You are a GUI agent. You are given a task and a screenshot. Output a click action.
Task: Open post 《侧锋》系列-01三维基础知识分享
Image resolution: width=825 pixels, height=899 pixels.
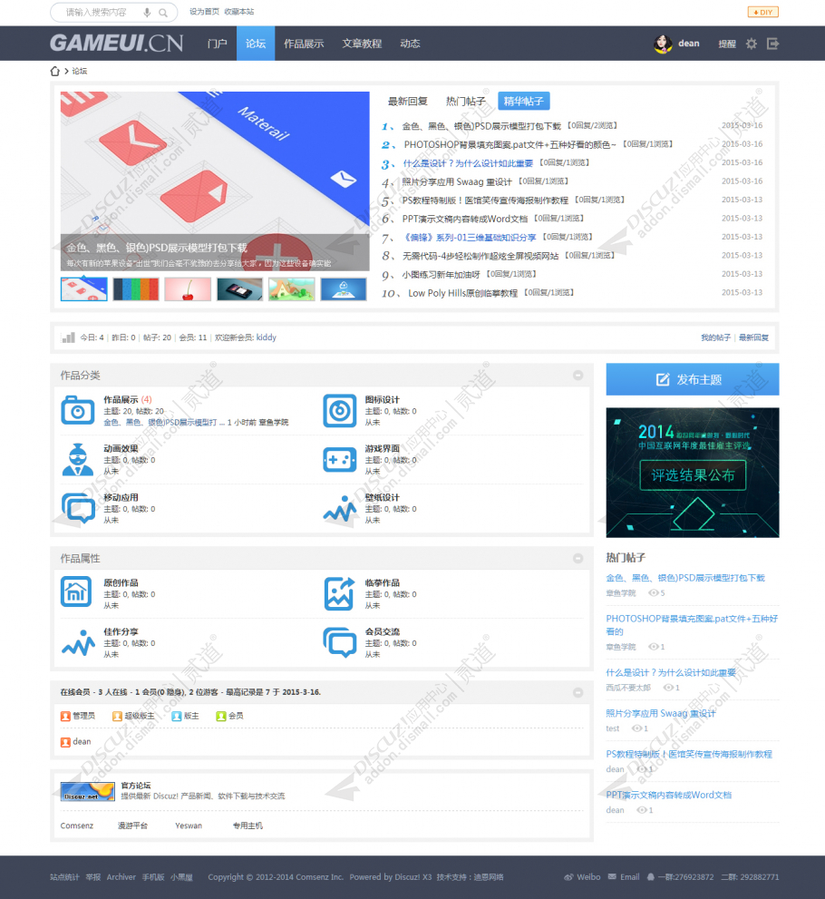pos(470,238)
